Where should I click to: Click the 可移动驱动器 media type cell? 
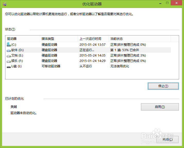click(x=51, y=66)
